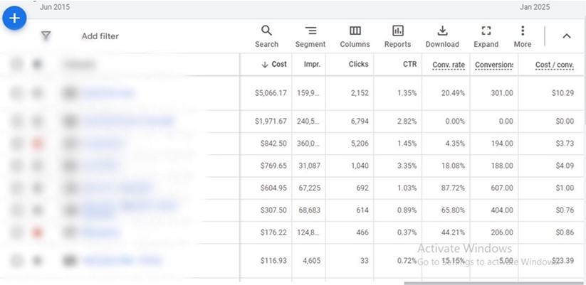This screenshot has height=285, width=586.
Task: Open the campaign link in the $604.95 row
Action: click(x=116, y=188)
